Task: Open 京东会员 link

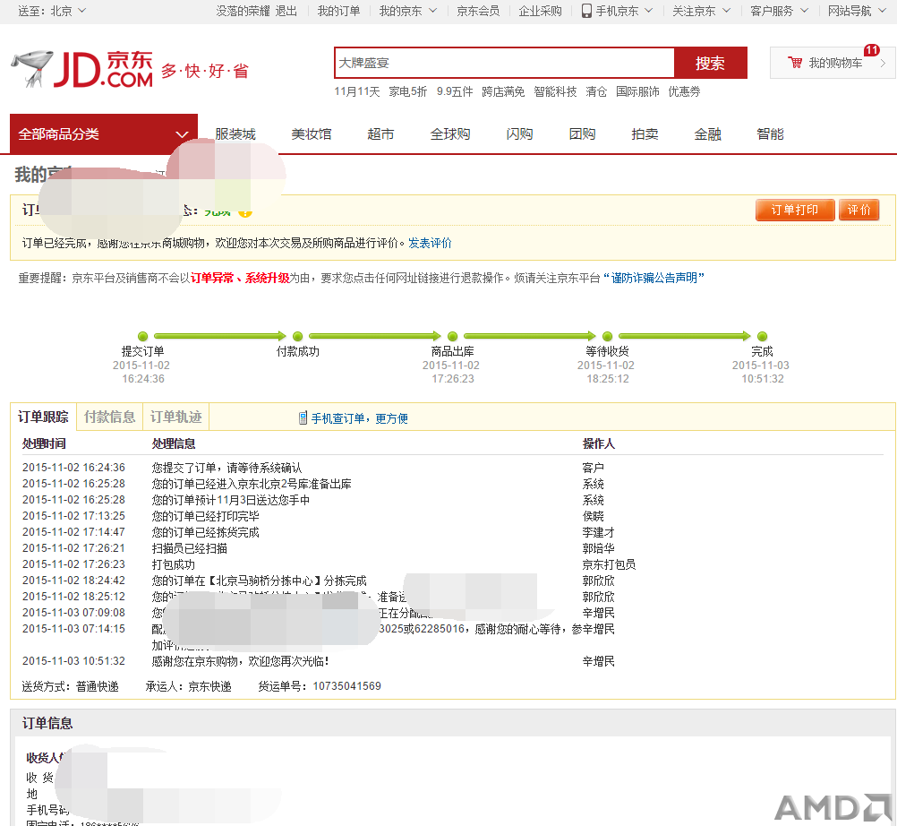Action: [x=478, y=11]
